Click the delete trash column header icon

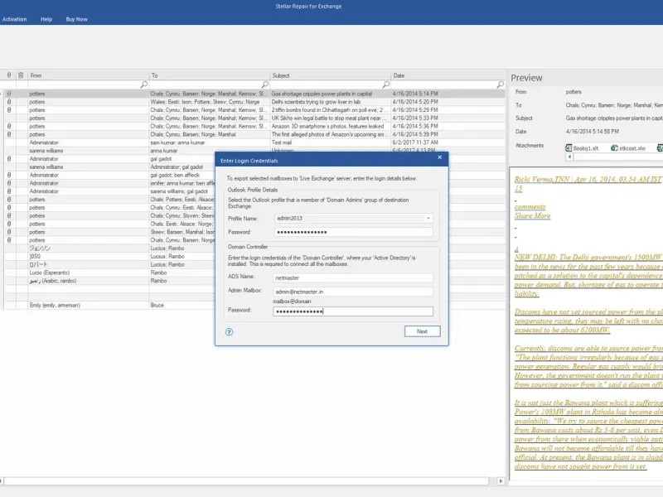tap(21, 75)
